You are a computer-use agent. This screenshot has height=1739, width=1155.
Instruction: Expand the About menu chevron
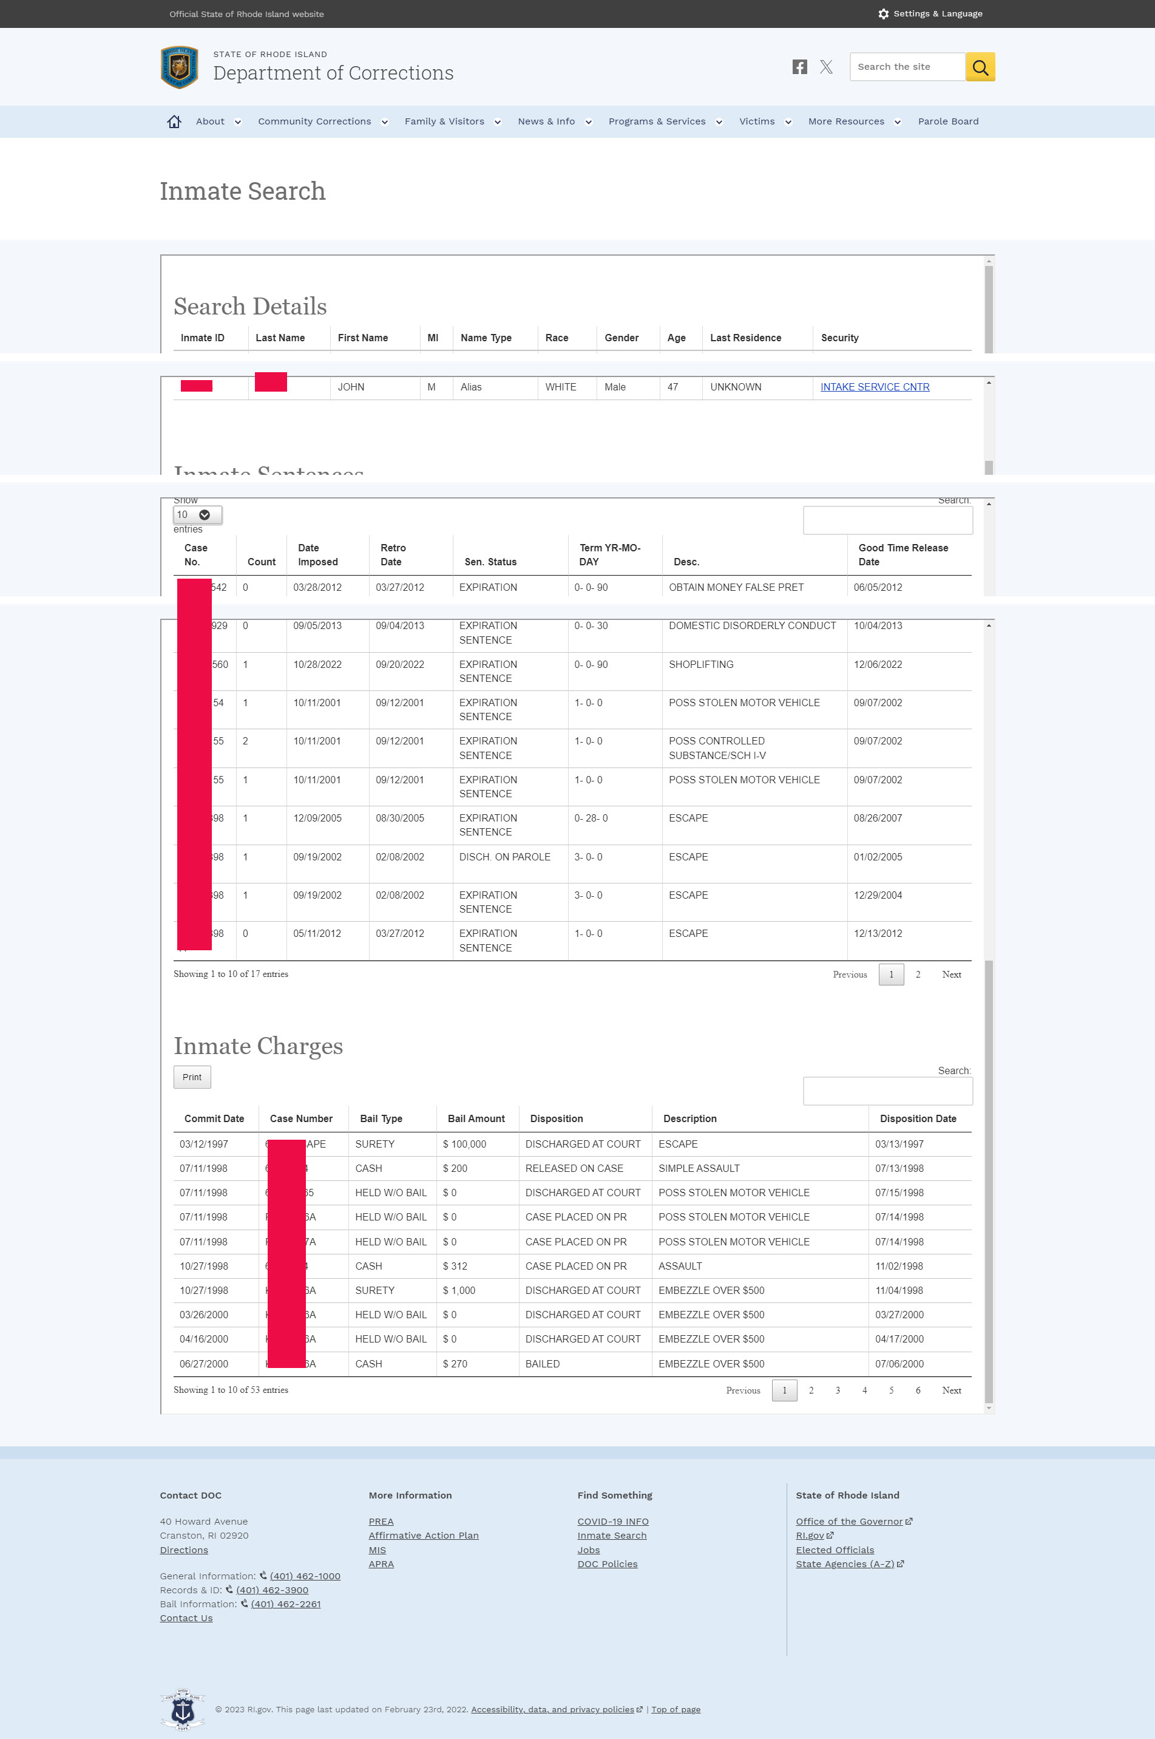point(238,122)
